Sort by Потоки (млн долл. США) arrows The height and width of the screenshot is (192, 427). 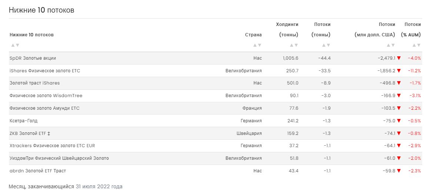click(x=391, y=45)
